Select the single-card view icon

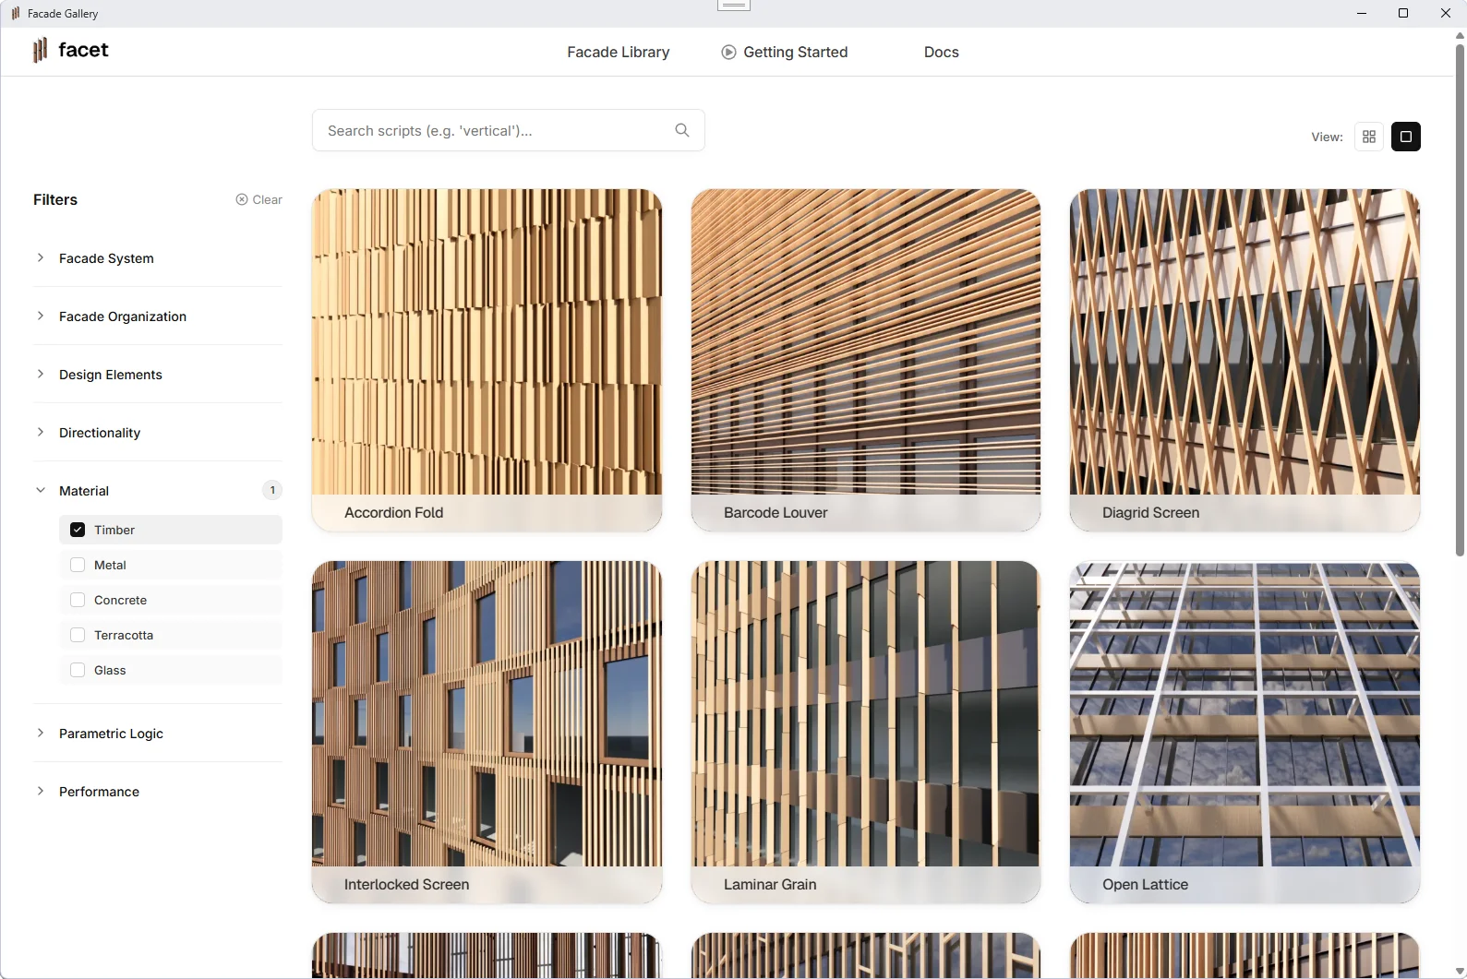pyautogui.click(x=1405, y=137)
